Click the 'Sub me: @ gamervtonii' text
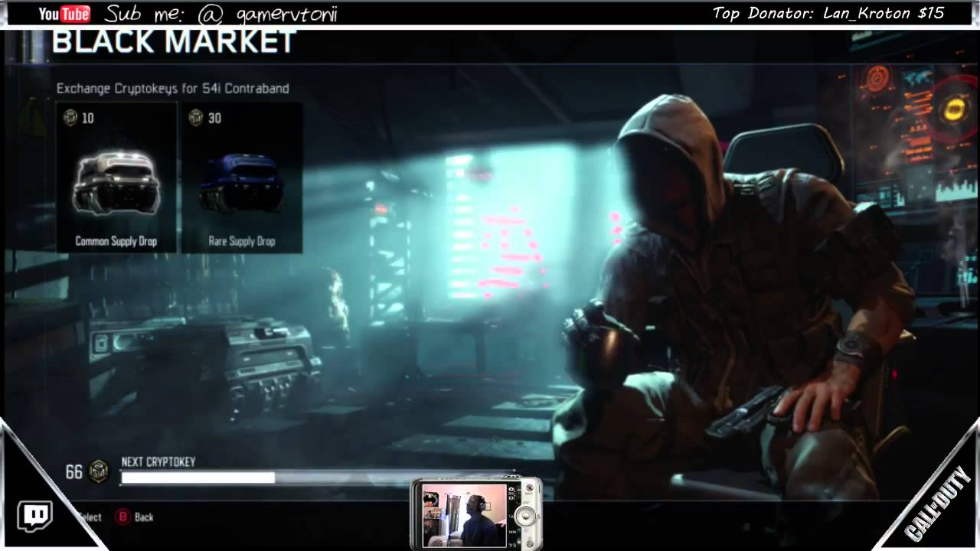Image resolution: width=980 pixels, height=551 pixels. coord(221,14)
